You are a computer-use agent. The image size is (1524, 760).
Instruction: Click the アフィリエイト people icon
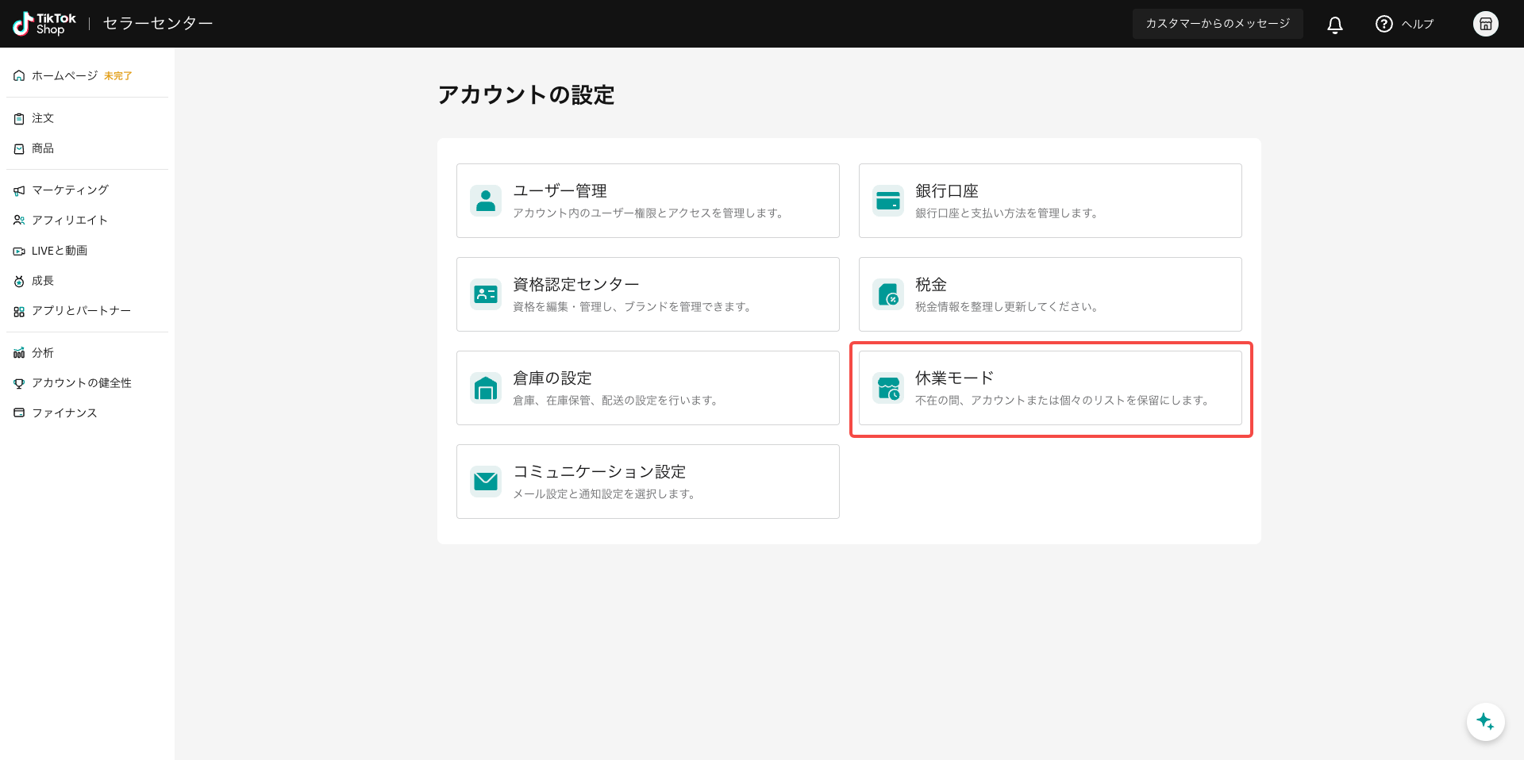click(x=19, y=221)
